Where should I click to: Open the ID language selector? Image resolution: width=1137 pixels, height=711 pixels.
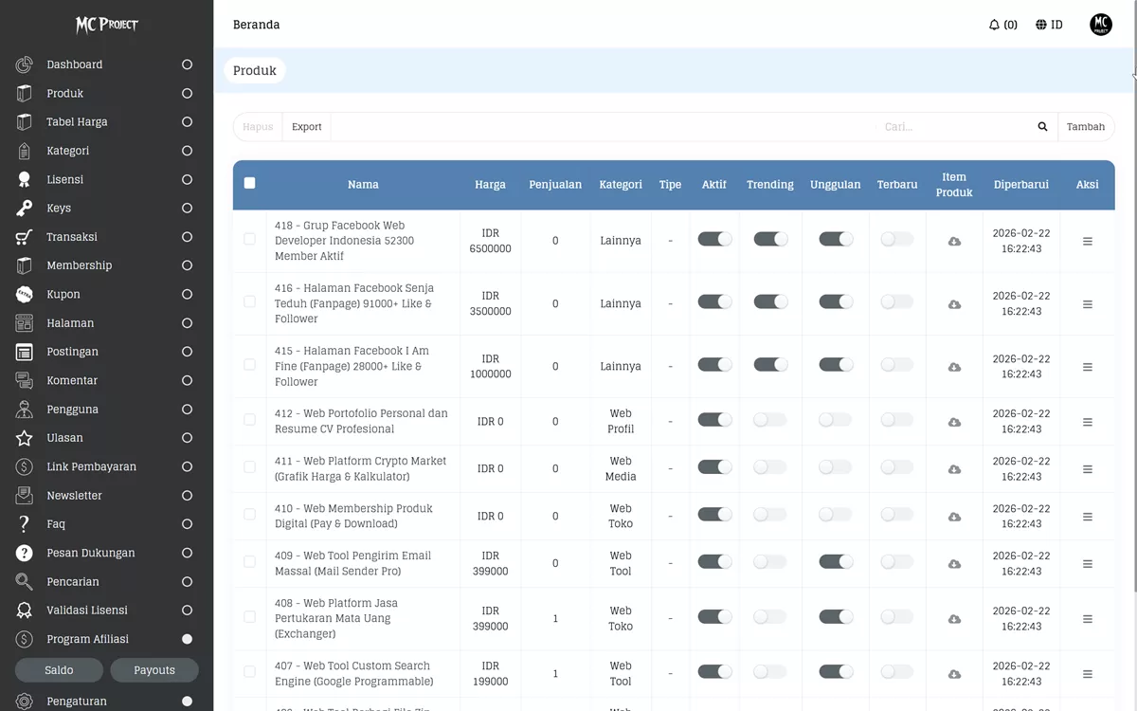[x=1049, y=24]
